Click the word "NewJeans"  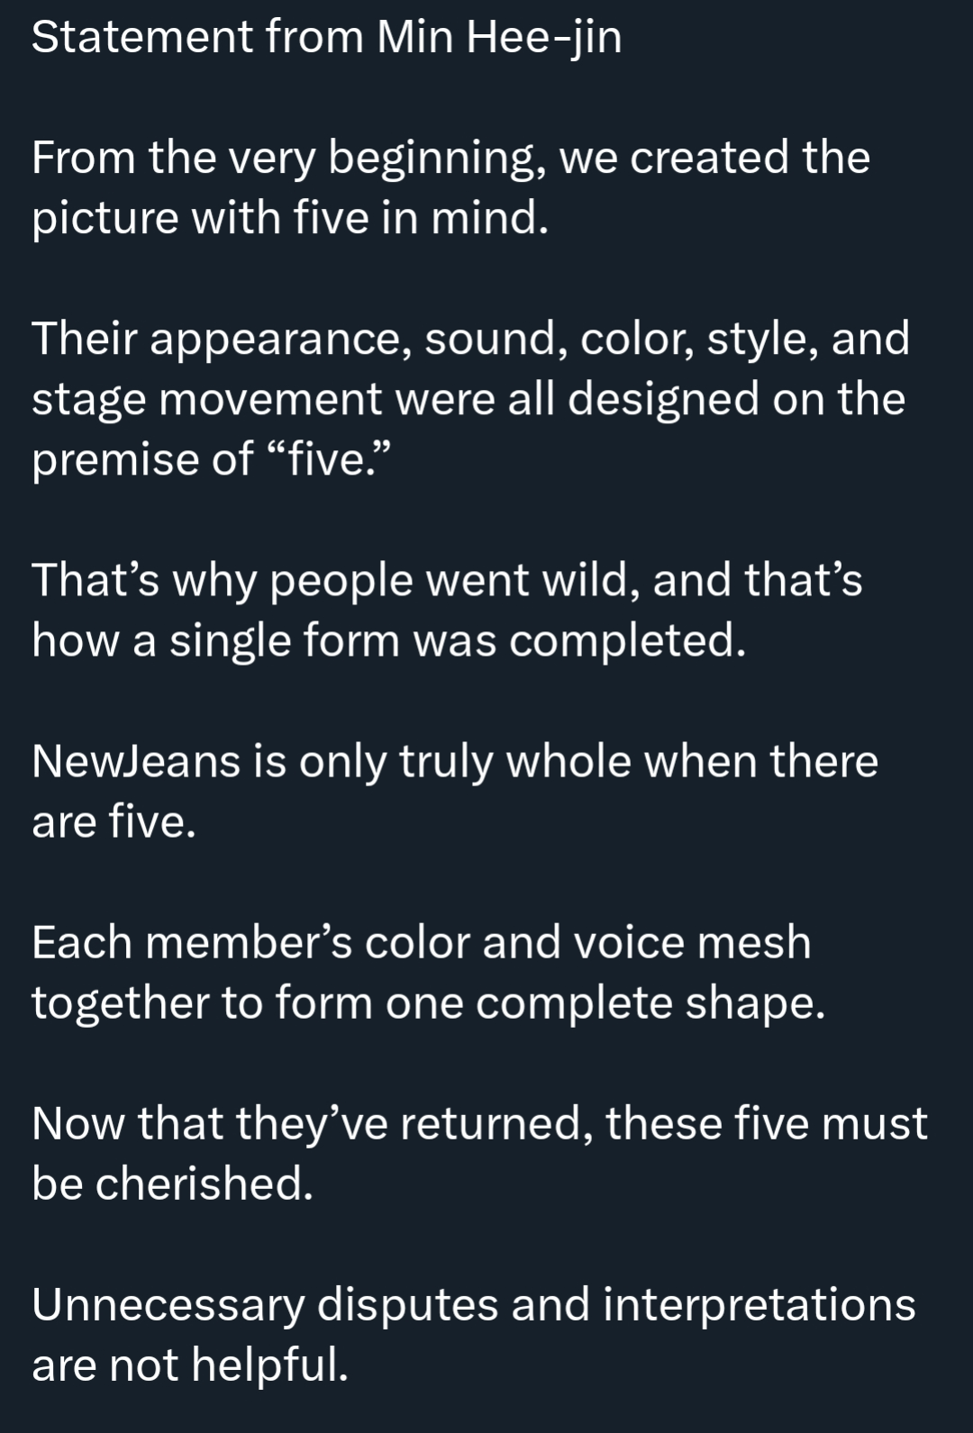click(136, 761)
